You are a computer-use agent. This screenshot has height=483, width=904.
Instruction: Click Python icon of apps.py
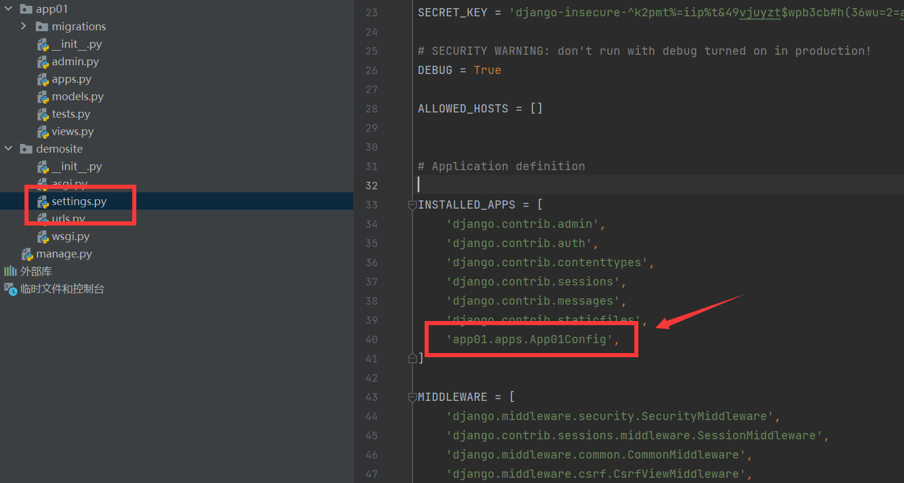click(x=43, y=79)
